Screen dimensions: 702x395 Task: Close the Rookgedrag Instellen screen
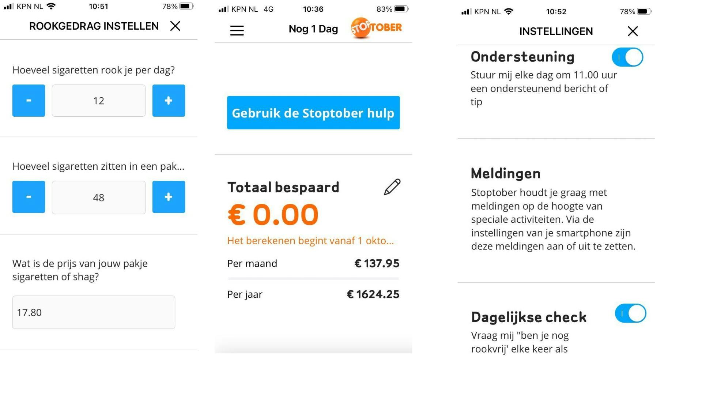[x=175, y=26]
